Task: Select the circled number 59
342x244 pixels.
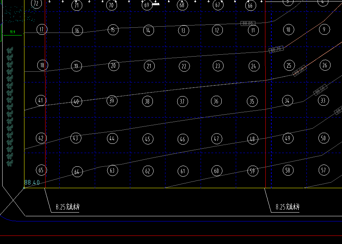Action: coord(253,171)
